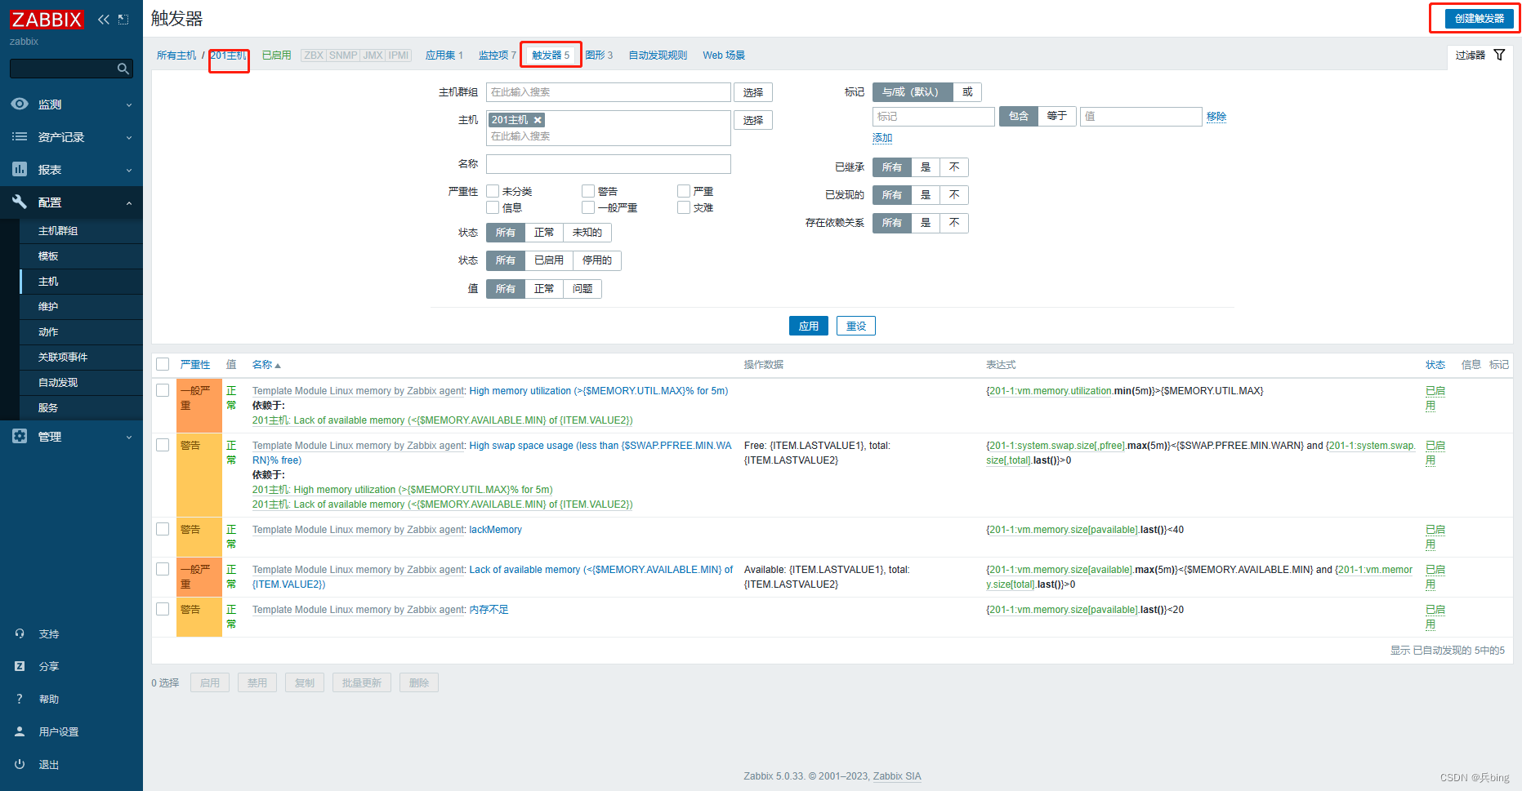Click the 所有主机 breadcrumb link
Viewport: 1522px width, 791px height.
(x=176, y=56)
